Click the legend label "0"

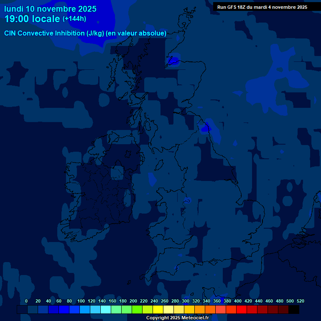tap(26, 301)
